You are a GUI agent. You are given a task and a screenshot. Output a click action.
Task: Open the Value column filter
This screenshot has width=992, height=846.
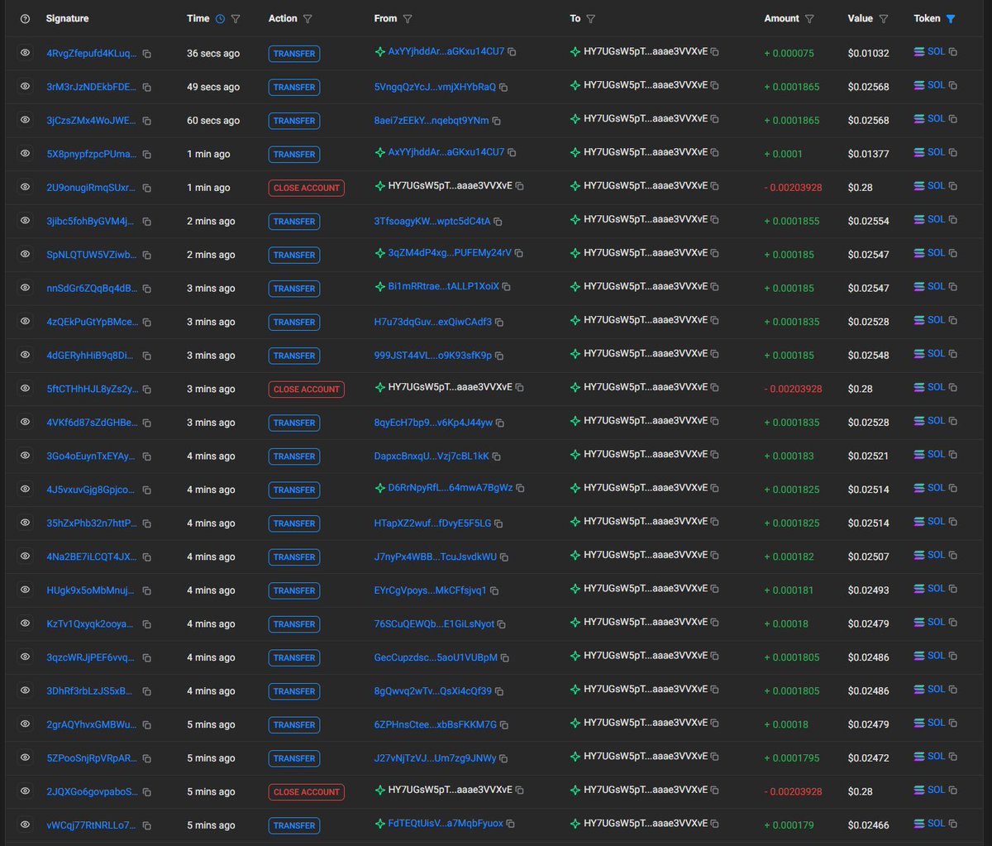(883, 19)
